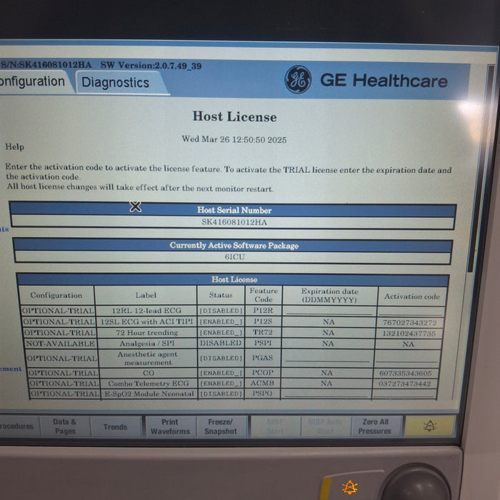Click the TR72 feature code
The width and height of the screenshot is (500, 500).
click(x=262, y=332)
